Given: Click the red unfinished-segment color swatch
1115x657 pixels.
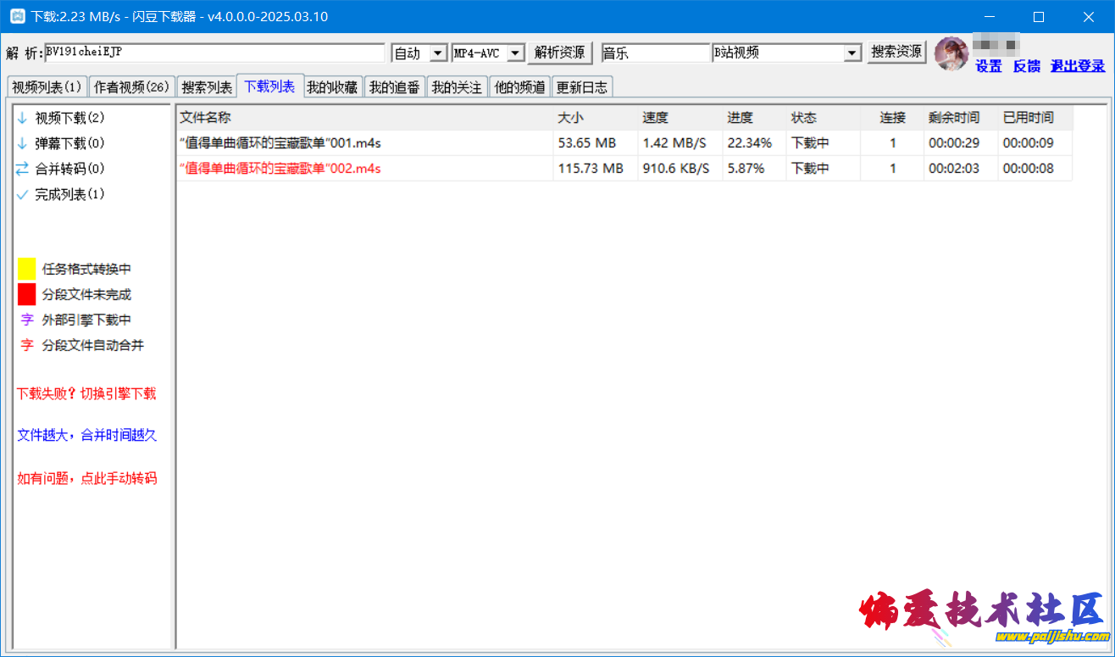Looking at the screenshot, I should (x=27, y=294).
